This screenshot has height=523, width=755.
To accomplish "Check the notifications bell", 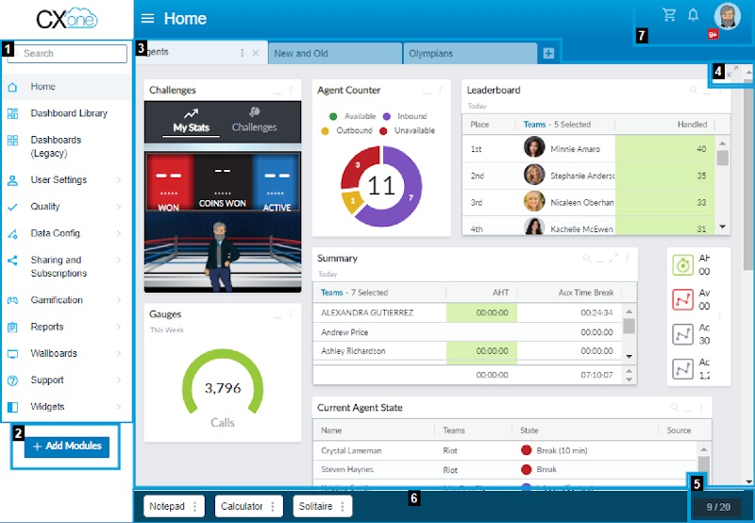I will click(x=694, y=15).
